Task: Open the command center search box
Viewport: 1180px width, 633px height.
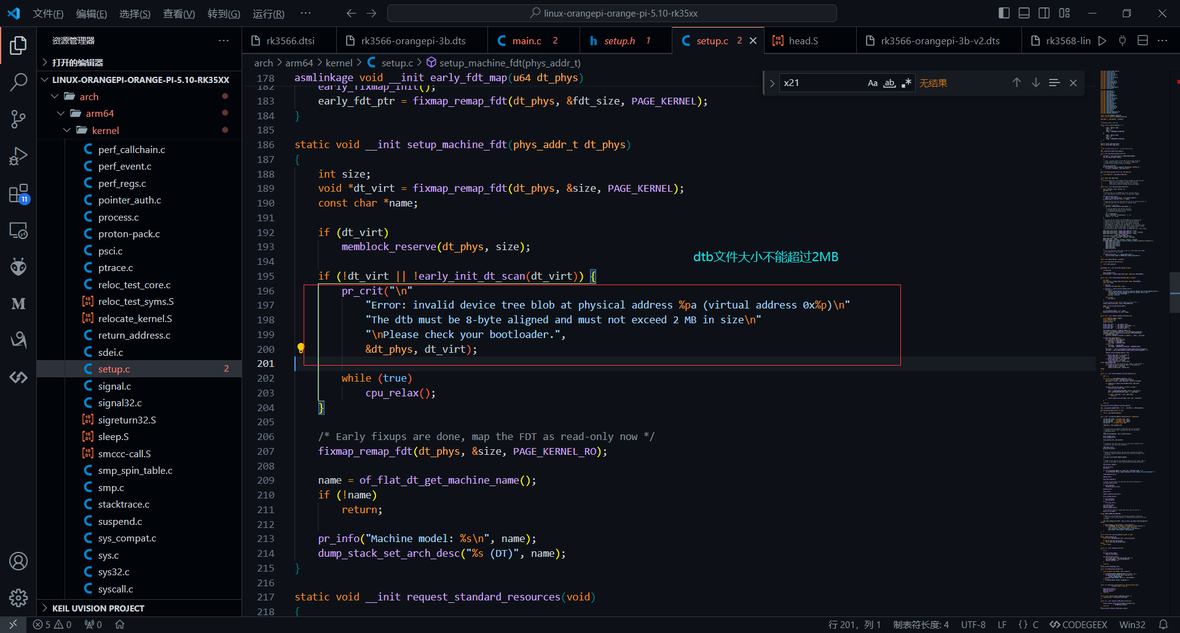Action: 612,13
